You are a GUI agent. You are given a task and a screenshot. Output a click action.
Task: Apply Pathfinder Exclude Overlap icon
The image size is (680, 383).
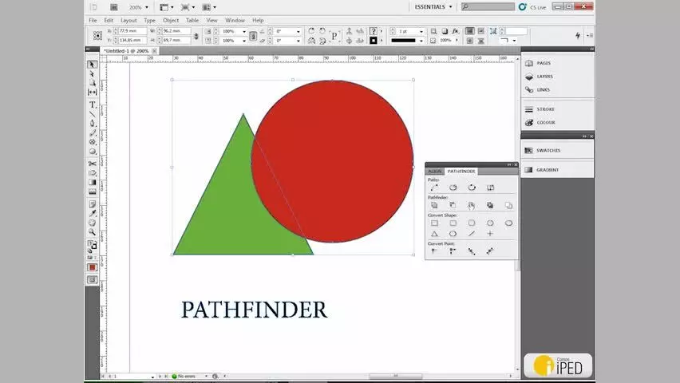point(490,205)
